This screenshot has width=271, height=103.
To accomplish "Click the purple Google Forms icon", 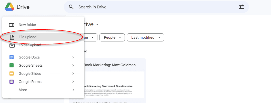I will coord(12,82).
